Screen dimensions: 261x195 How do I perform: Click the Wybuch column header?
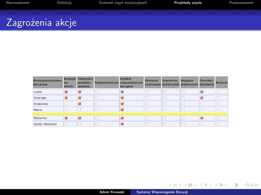(222, 82)
